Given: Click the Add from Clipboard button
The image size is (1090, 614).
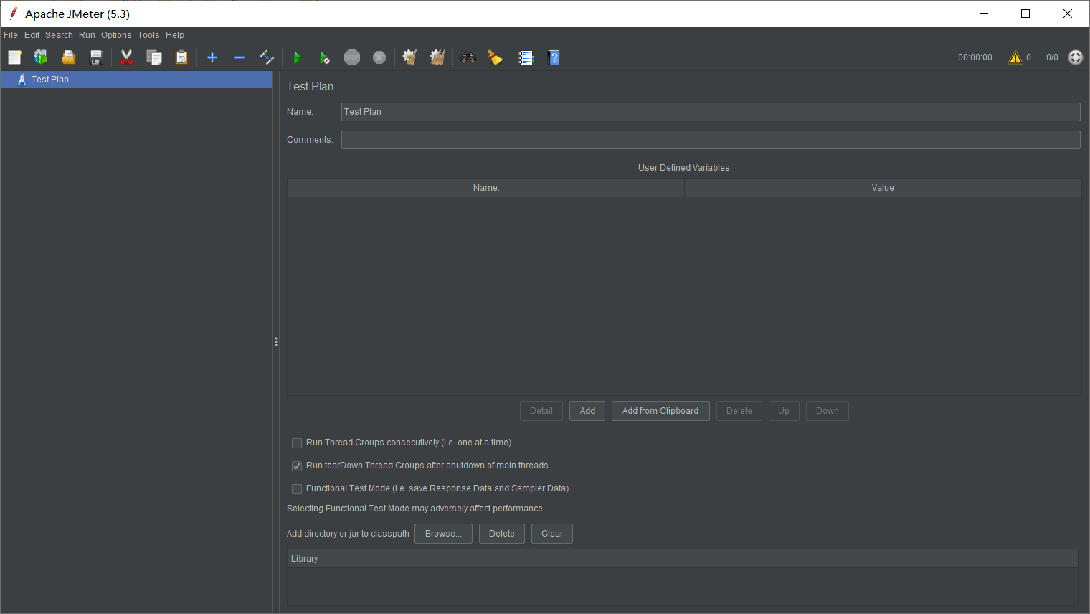Looking at the screenshot, I should (660, 411).
